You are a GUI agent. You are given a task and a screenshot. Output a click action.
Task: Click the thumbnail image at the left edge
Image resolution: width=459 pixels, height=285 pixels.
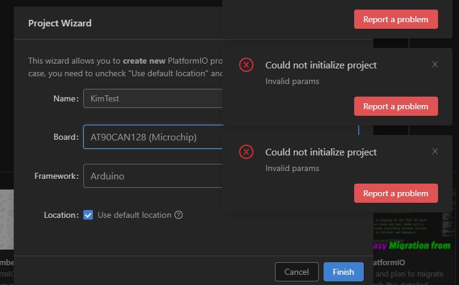point(6,219)
